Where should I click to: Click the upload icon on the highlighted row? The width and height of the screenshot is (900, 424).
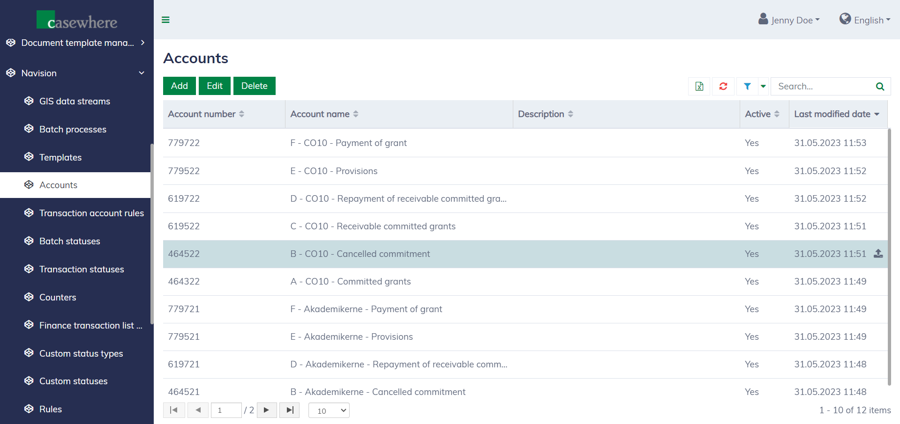[878, 254]
